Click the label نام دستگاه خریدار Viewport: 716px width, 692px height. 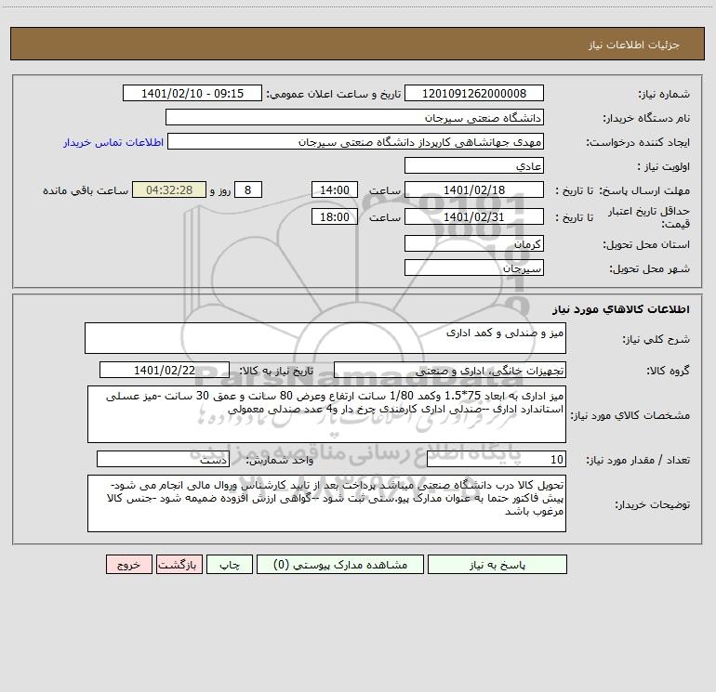(646, 119)
